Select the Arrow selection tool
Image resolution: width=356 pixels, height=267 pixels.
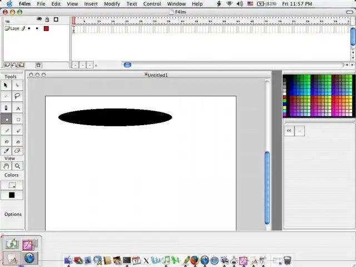(6, 85)
